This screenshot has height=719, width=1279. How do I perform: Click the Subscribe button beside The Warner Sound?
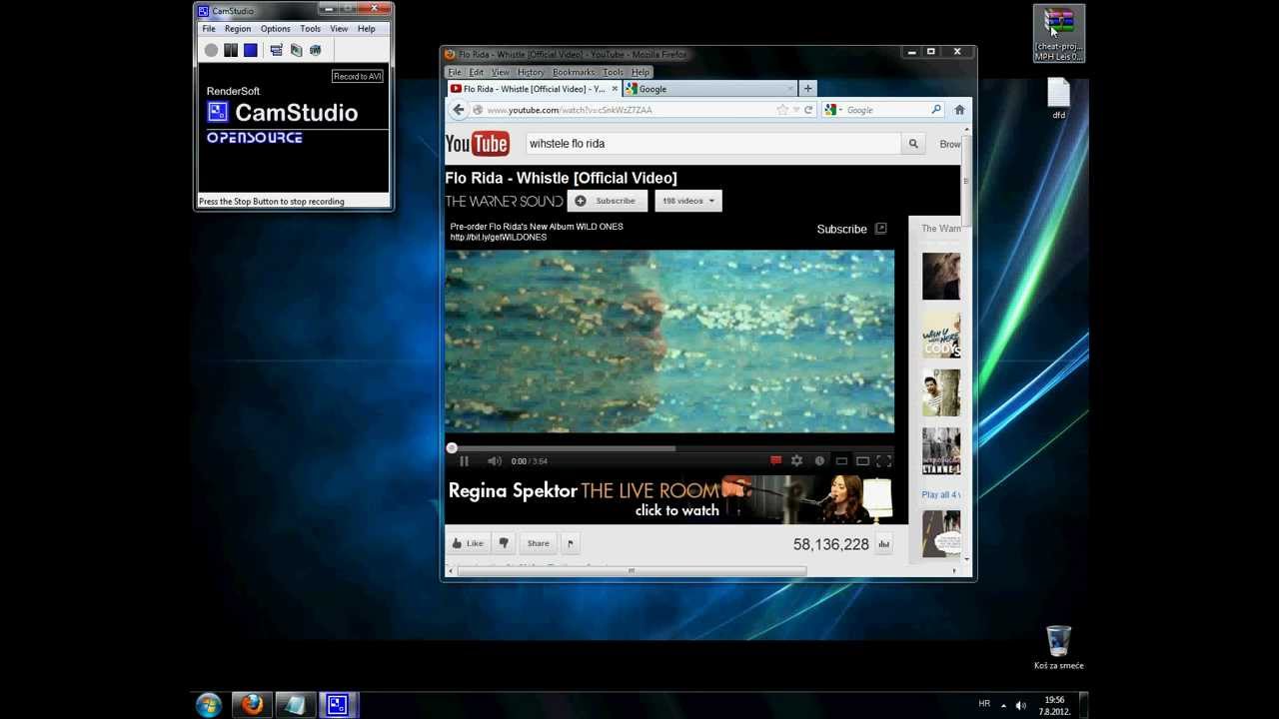[x=606, y=201]
